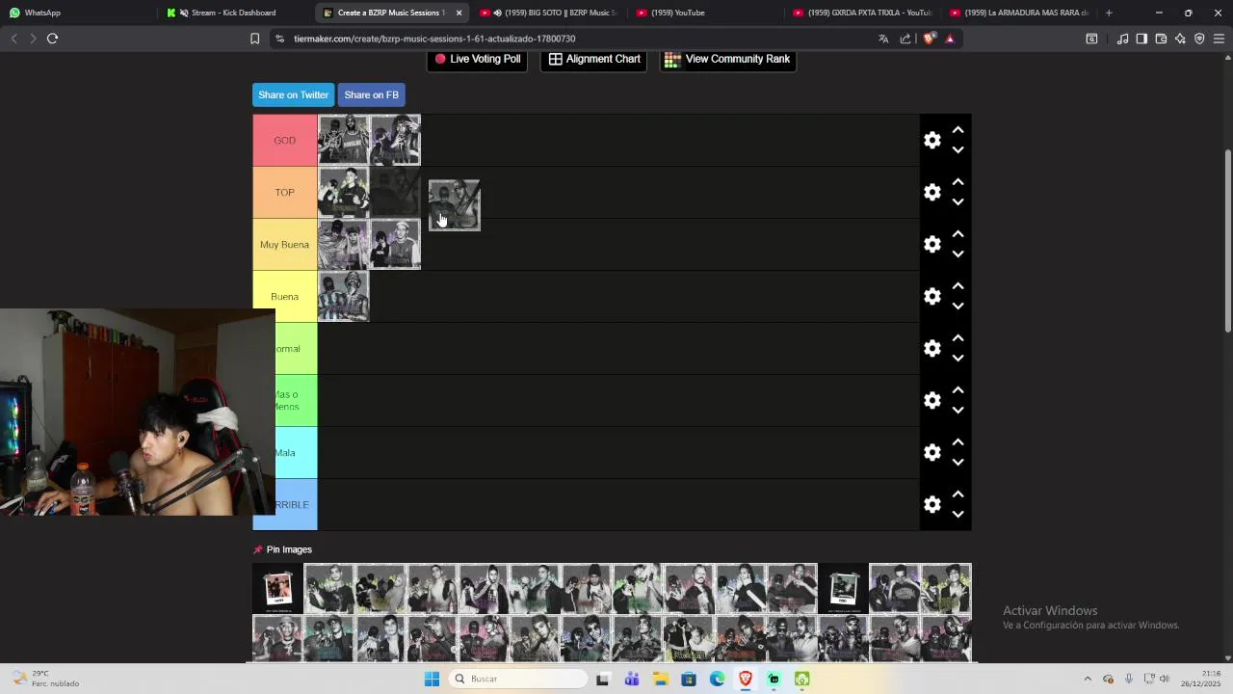Click taskbar Buscar search box

point(519,679)
